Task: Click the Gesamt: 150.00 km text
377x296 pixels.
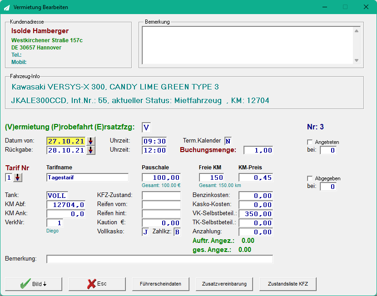Action: coord(220,186)
